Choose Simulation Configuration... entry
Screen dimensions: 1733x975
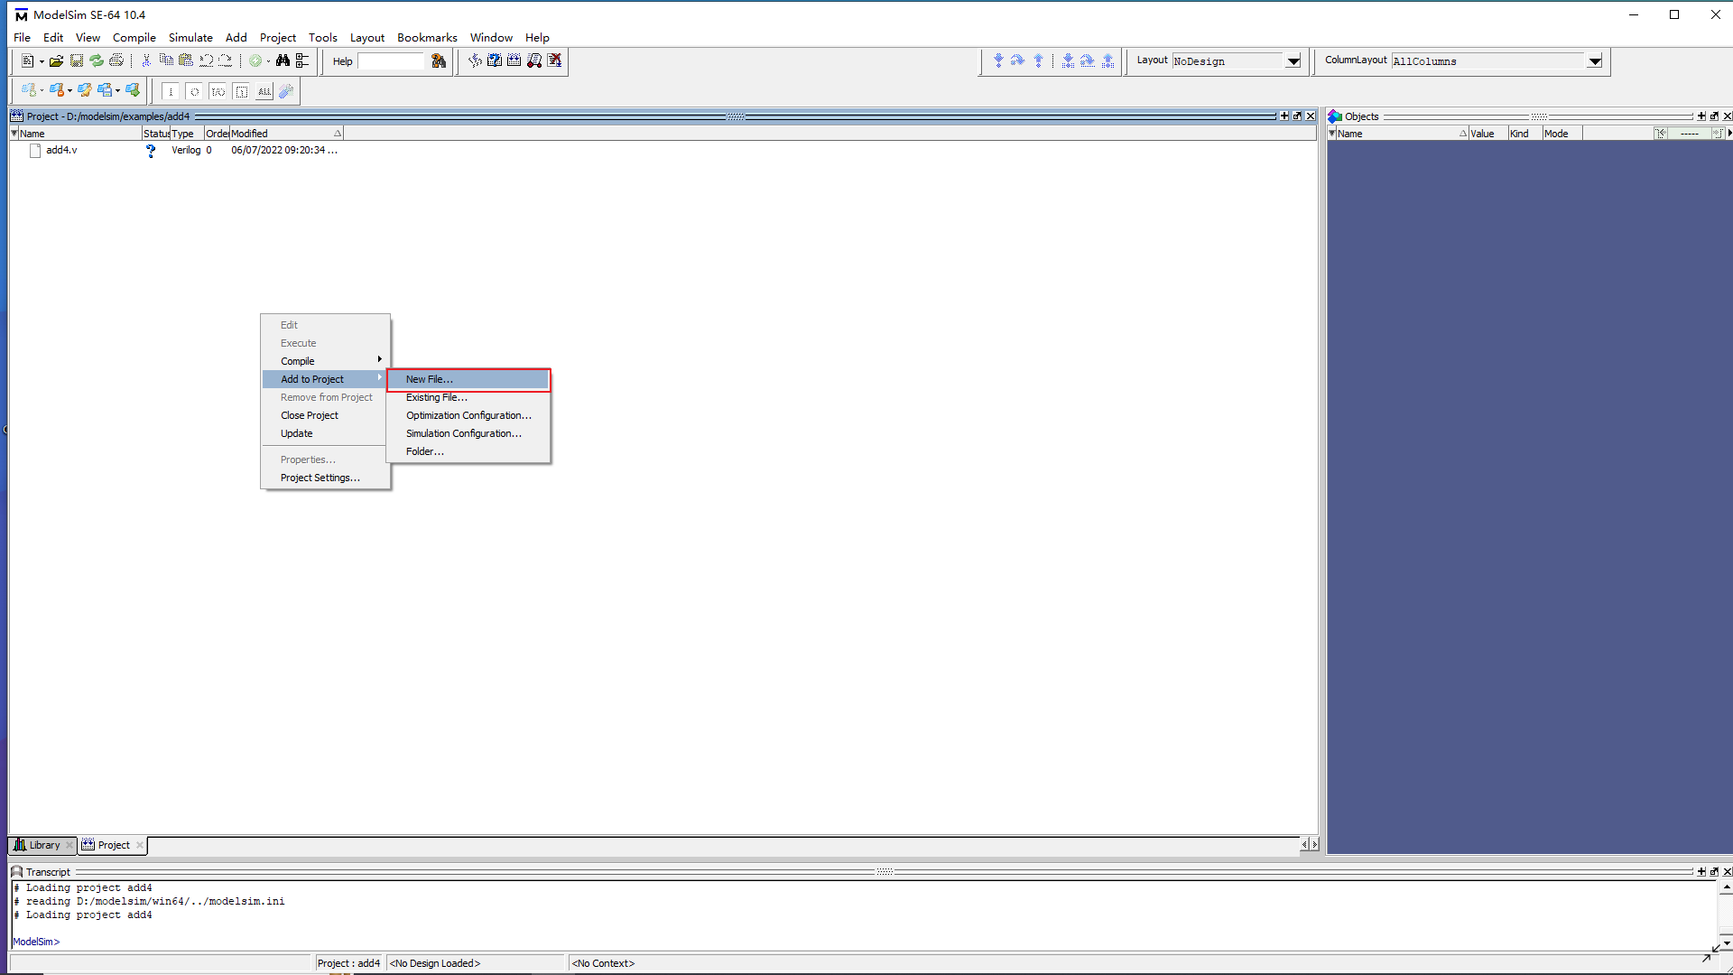pos(468,433)
